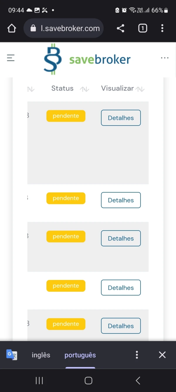The height and width of the screenshot is (392, 176).
Task: Tap the savebroker logo
Action: coord(87,59)
